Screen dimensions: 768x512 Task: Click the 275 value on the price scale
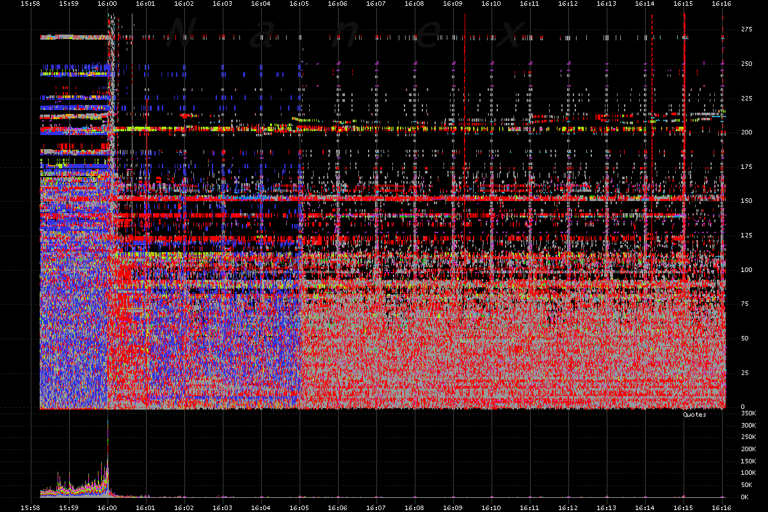[746, 29]
